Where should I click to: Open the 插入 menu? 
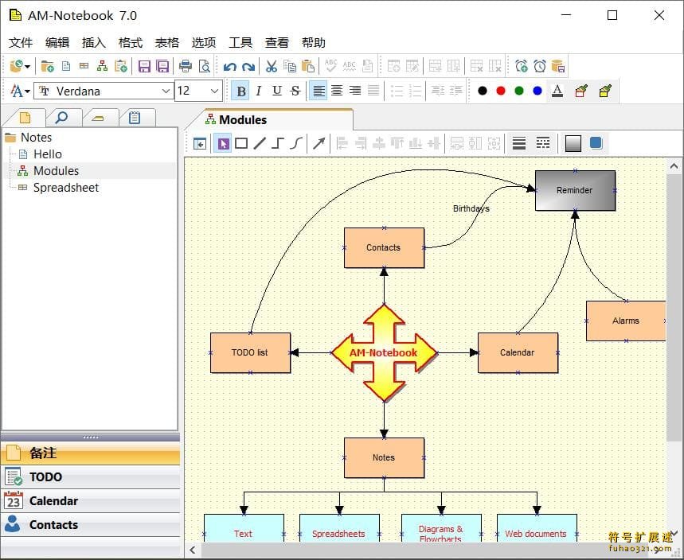coord(94,42)
